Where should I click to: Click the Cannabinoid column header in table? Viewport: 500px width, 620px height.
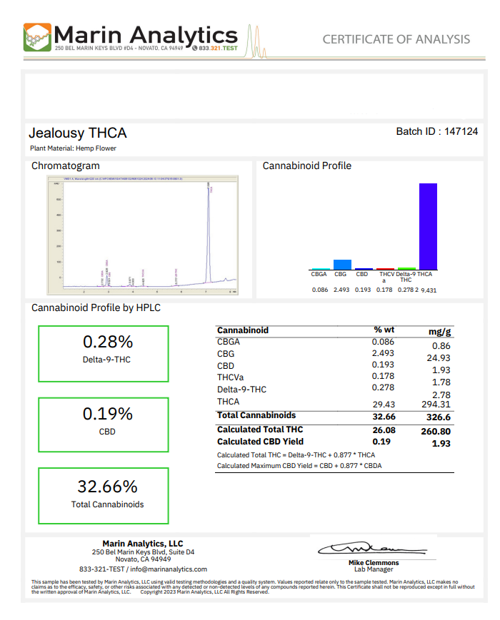point(243,330)
